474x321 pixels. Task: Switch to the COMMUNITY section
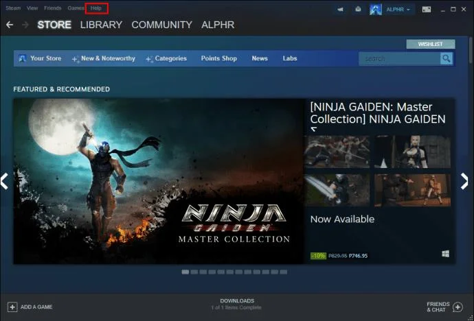[x=161, y=25]
